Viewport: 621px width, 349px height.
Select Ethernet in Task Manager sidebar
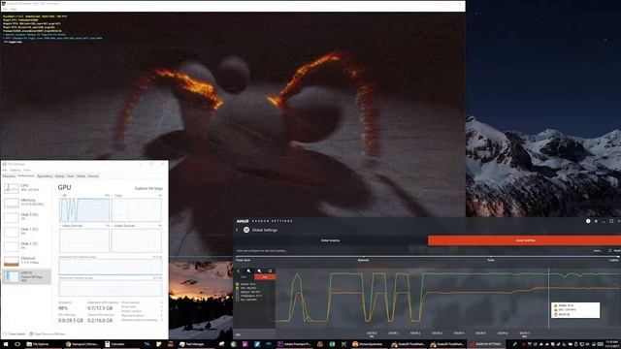click(26, 261)
